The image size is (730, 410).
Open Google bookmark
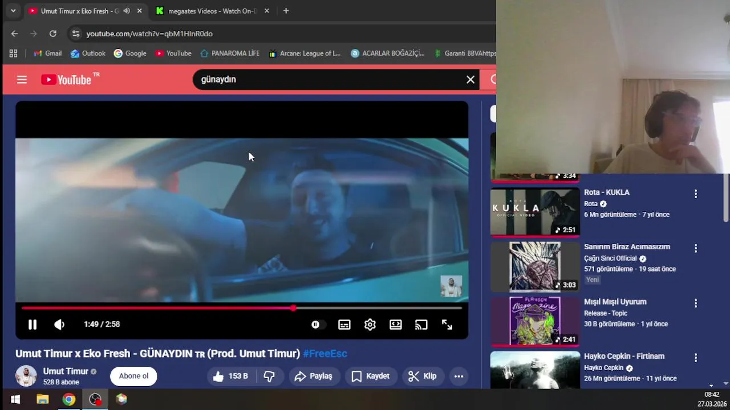pos(130,54)
